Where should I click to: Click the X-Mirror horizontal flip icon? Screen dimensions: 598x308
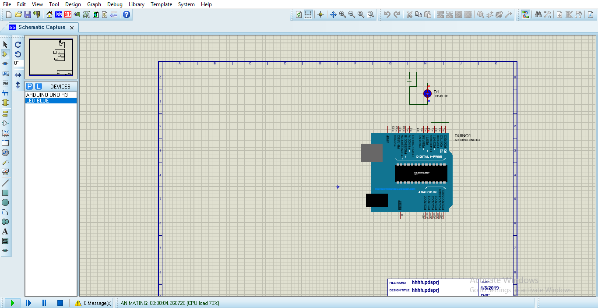click(x=18, y=75)
